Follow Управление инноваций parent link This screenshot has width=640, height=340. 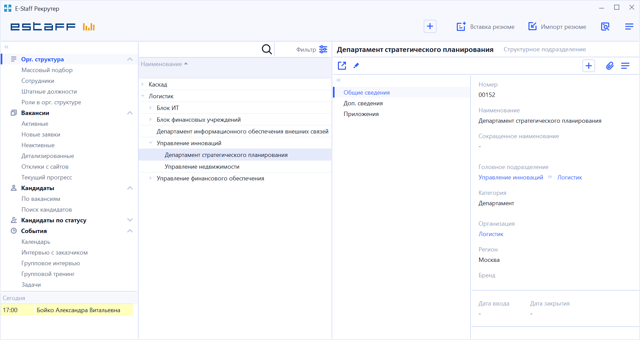click(x=511, y=177)
